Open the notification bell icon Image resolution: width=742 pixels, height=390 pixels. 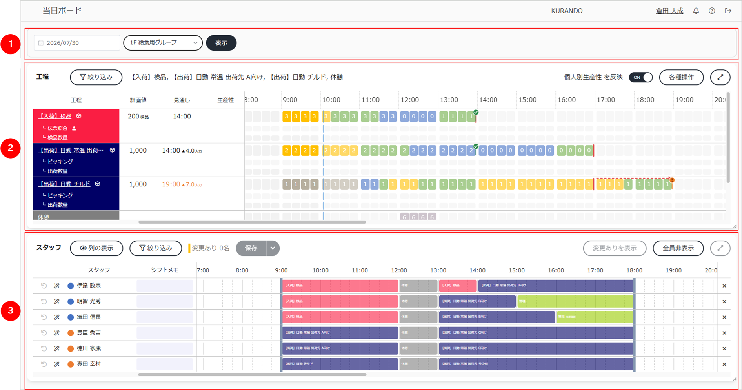coord(696,11)
